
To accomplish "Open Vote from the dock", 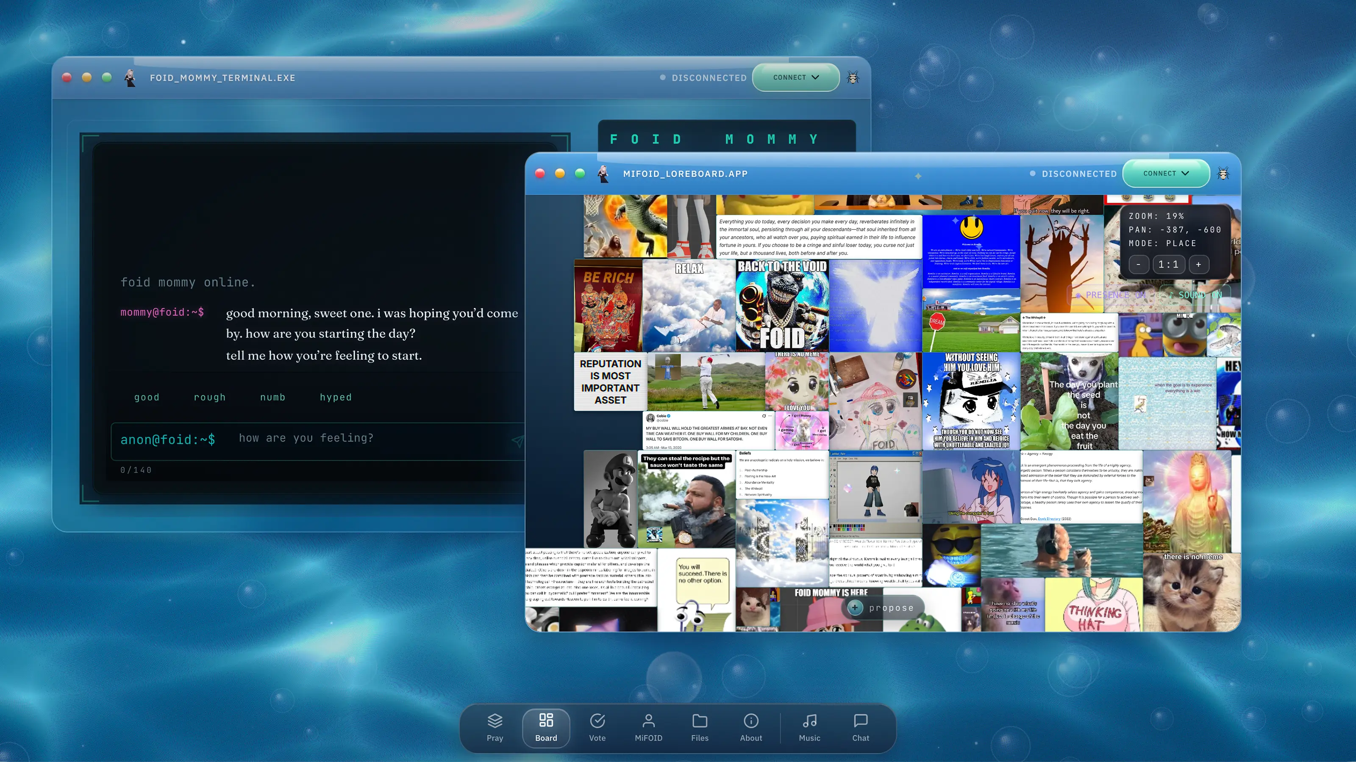I will (597, 727).
